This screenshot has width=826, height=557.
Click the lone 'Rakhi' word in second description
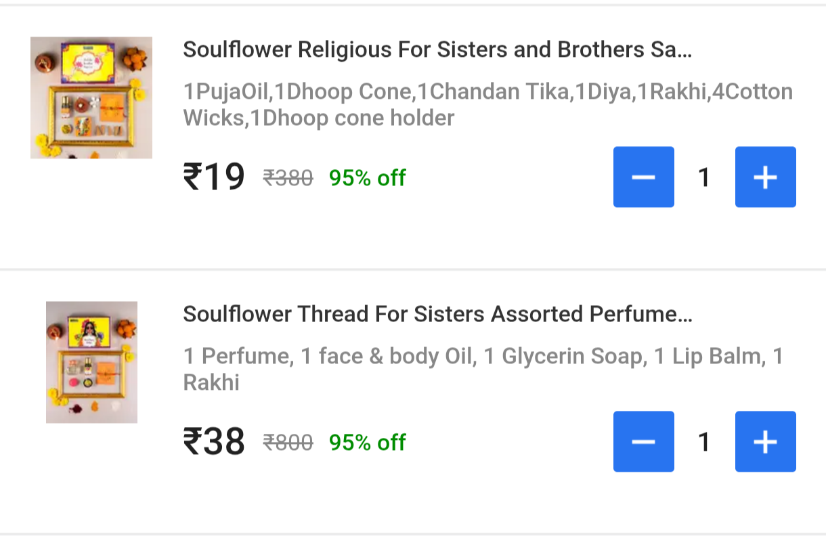pyautogui.click(x=211, y=382)
